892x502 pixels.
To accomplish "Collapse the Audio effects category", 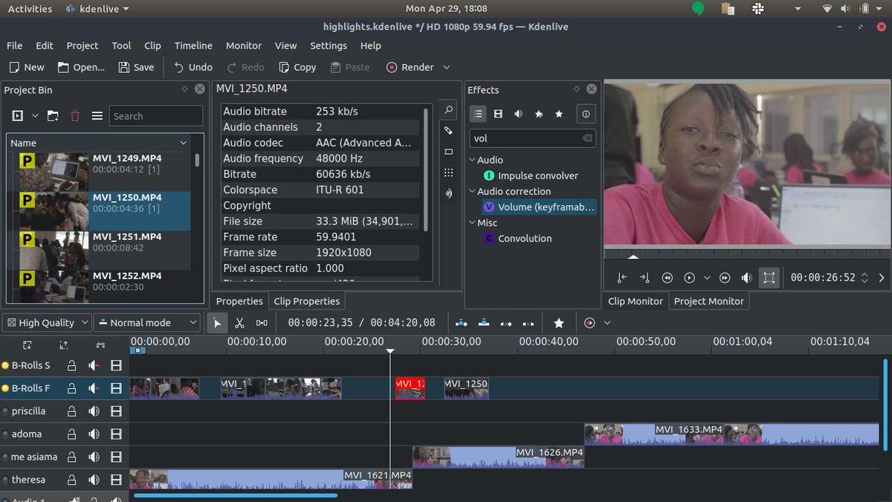I will point(472,160).
